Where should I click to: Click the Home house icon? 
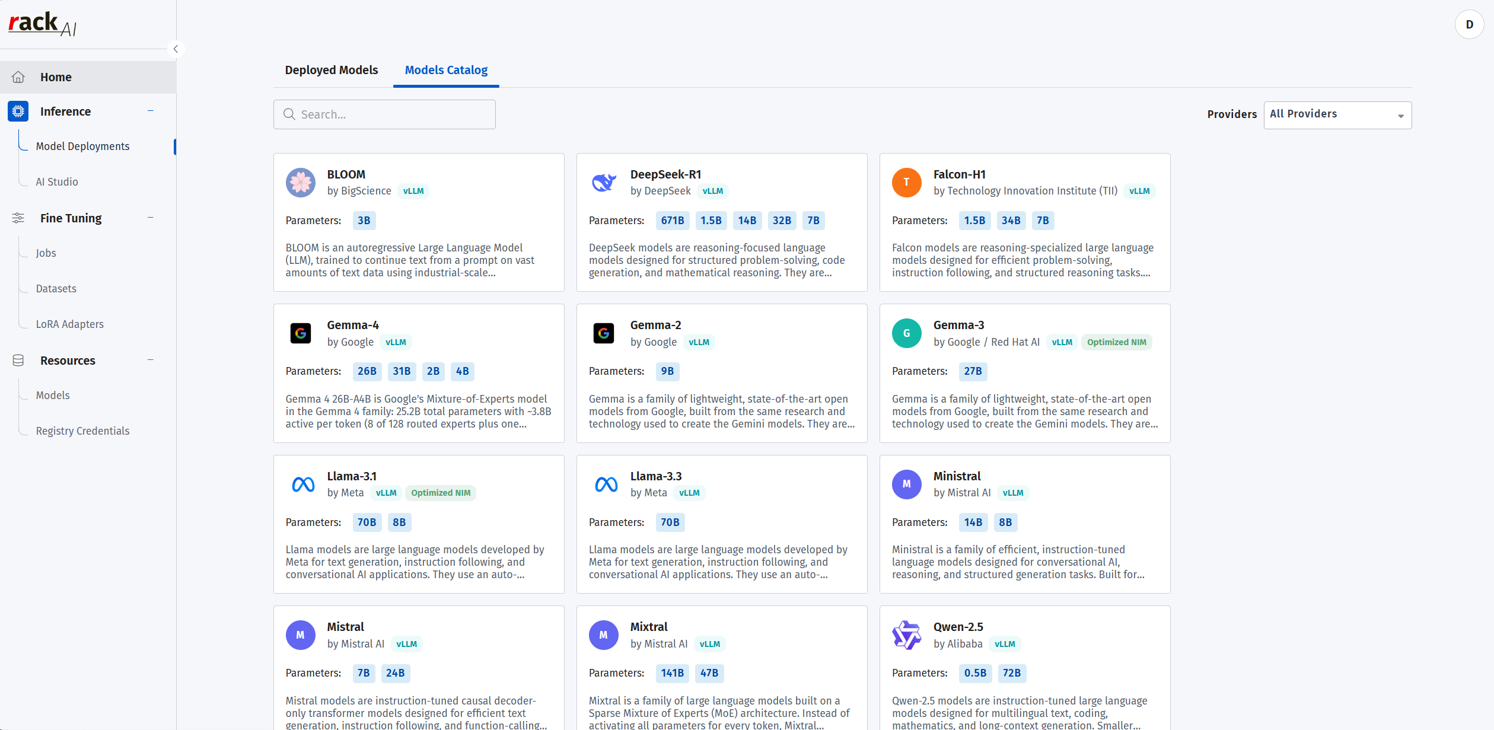(x=18, y=77)
